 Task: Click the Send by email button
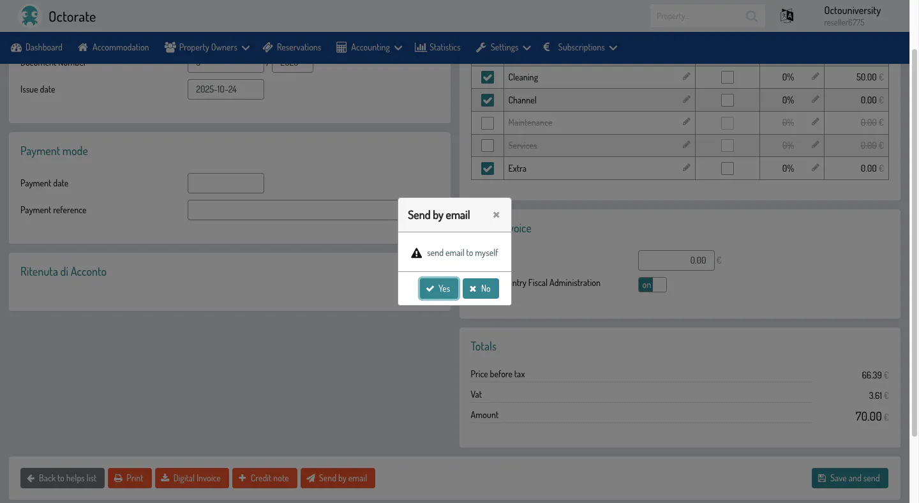(x=338, y=478)
